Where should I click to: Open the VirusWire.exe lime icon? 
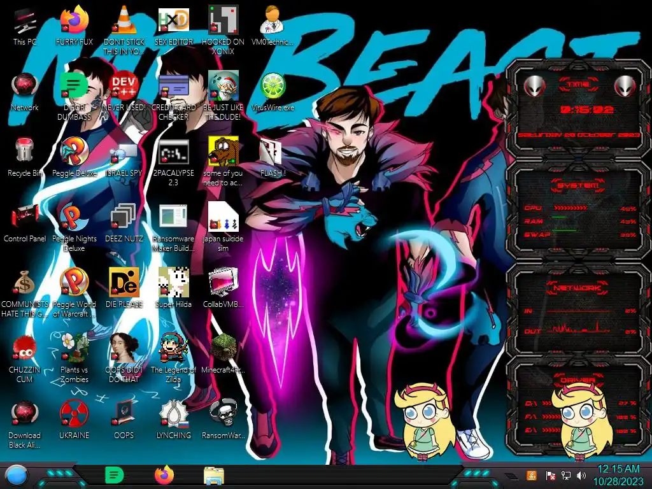point(273,87)
